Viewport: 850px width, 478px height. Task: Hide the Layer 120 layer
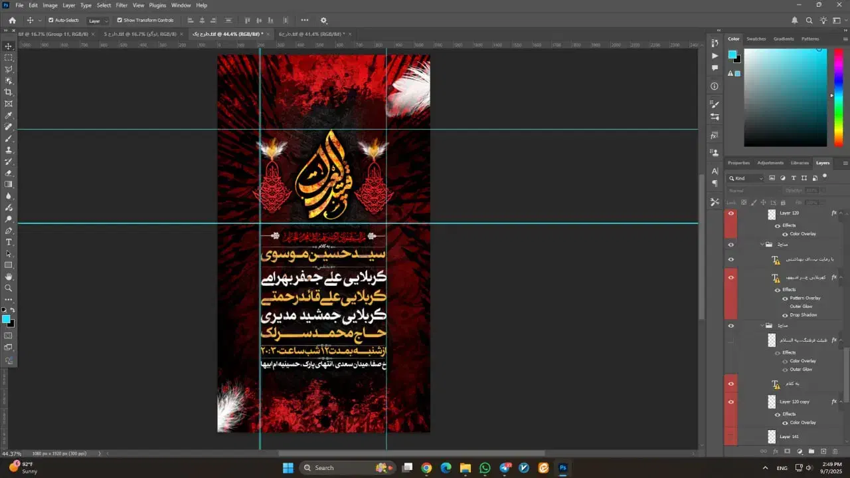730,213
